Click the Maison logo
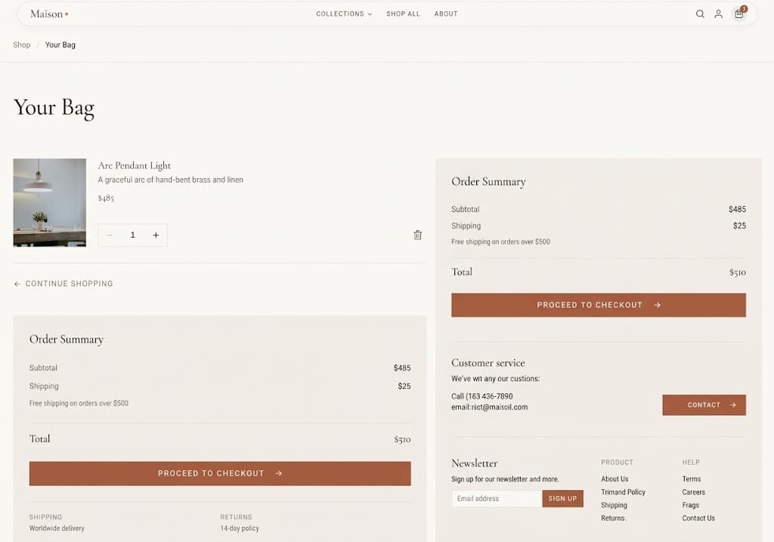This screenshot has width=774, height=542. point(49,14)
